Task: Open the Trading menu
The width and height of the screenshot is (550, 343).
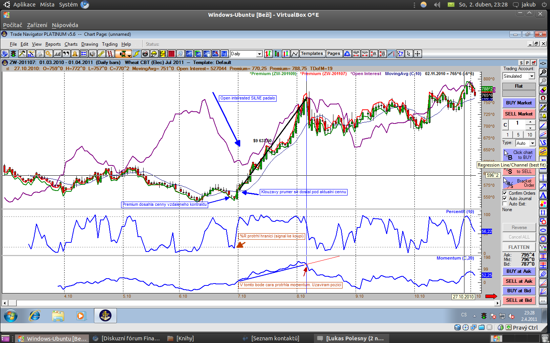Action: tap(110, 44)
